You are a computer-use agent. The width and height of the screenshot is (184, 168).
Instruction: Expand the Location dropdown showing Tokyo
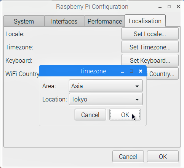(106, 99)
